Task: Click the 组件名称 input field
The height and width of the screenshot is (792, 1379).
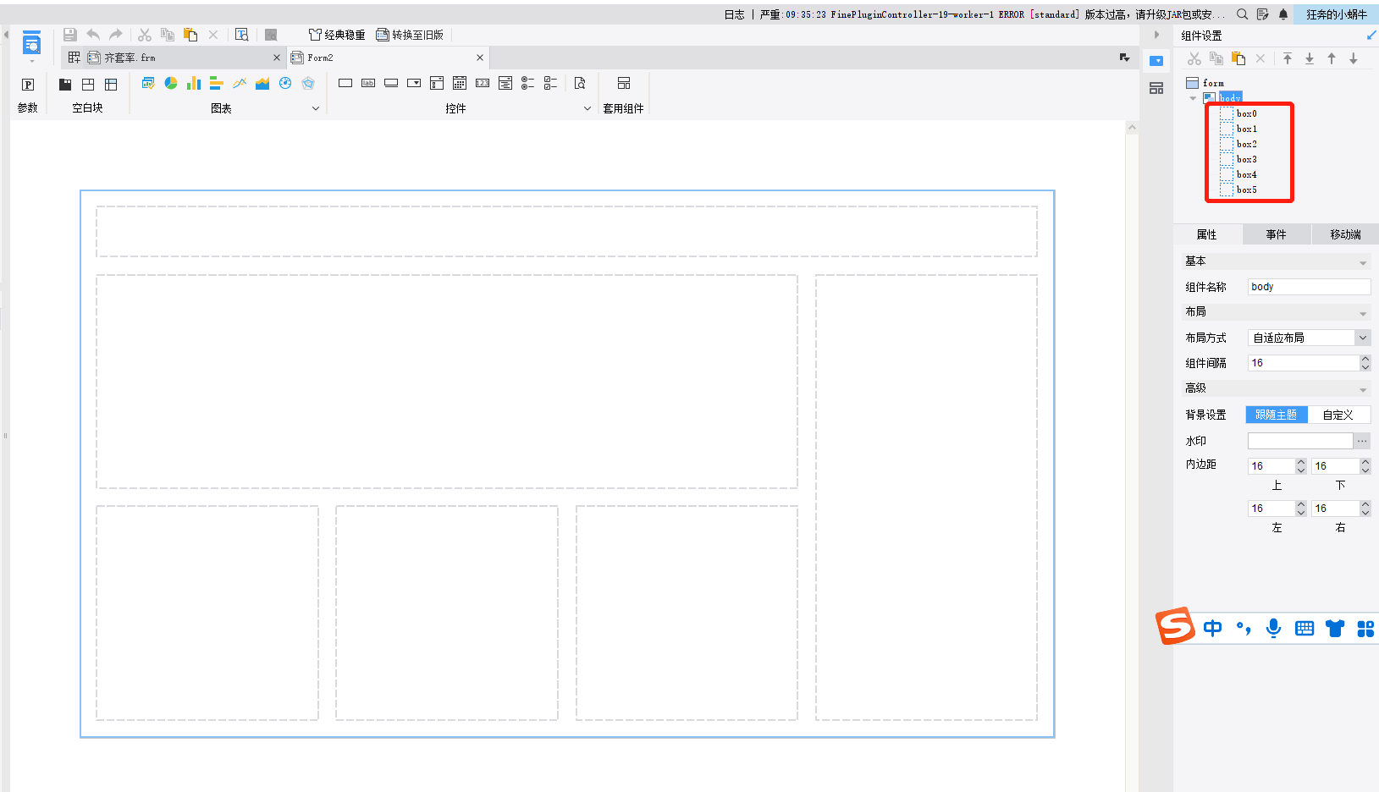Action: 1309,287
